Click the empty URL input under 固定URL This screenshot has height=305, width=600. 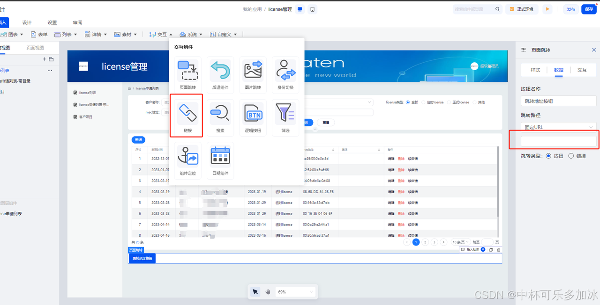558,141
